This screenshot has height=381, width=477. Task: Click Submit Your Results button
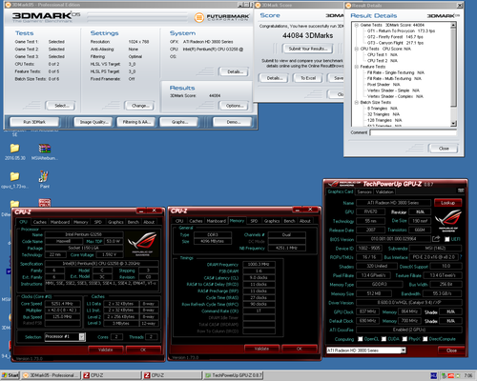click(307, 49)
